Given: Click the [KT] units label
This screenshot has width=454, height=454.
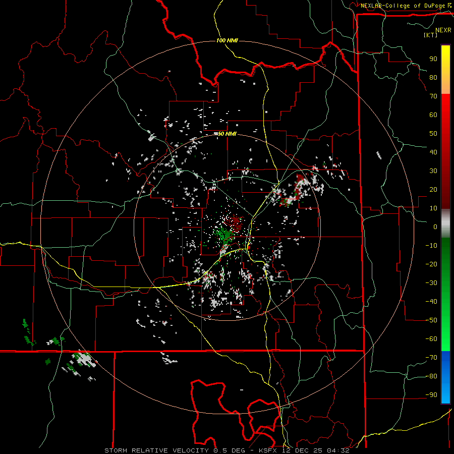Looking at the screenshot, I should coord(430,35).
